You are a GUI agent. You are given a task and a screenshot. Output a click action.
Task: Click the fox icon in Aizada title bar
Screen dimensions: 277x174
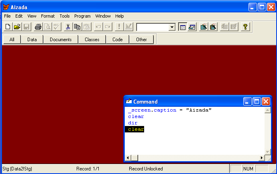pos(6,7)
